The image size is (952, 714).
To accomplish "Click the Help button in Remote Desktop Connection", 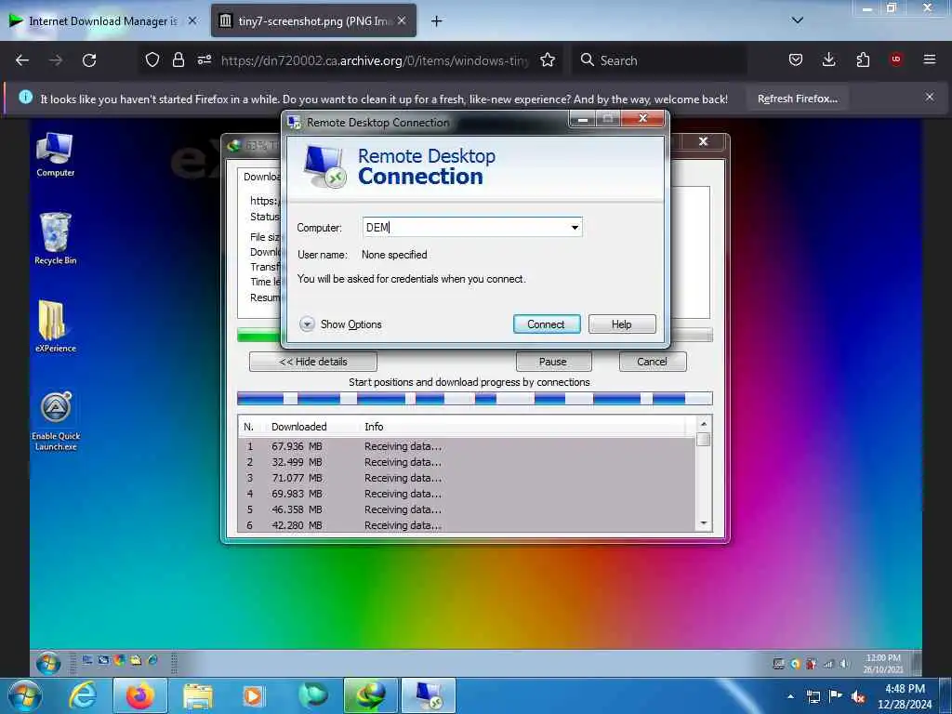I will 622,324.
